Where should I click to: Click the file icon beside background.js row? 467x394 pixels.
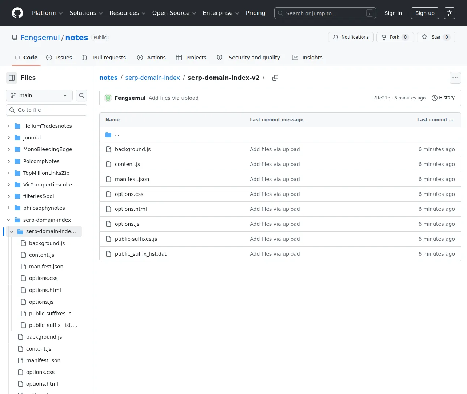(x=108, y=149)
